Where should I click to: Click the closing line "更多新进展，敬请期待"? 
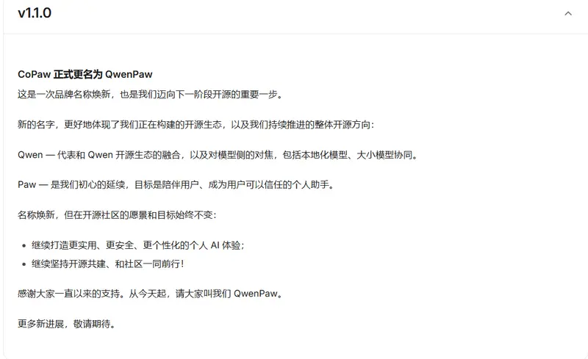pos(66,324)
